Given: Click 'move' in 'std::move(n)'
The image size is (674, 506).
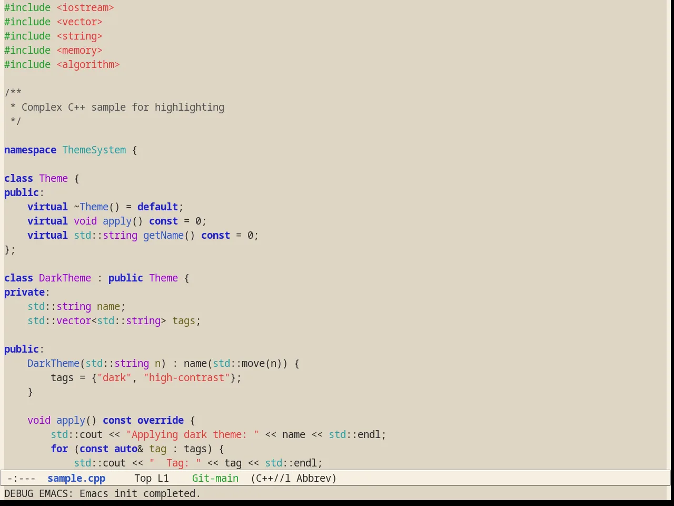Looking at the screenshot, I should 253,363.
